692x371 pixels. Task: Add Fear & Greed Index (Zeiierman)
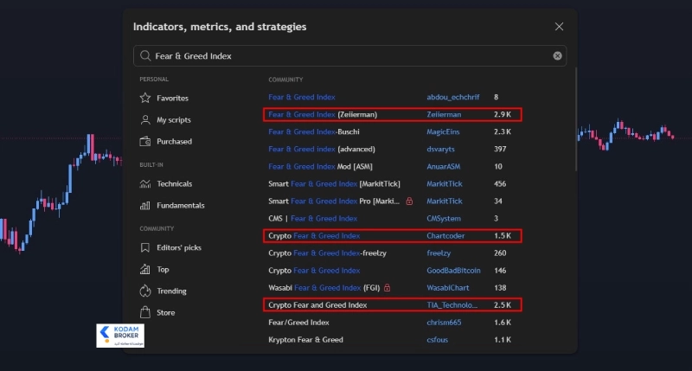point(323,114)
